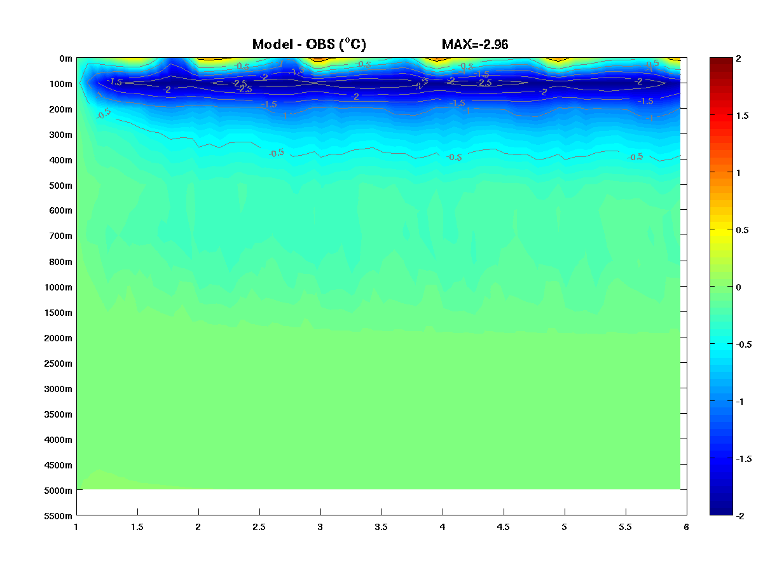Click the colorbar's "-1.5" scale label
The width and height of the screenshot is (763, 572).
[x=743, y=459]
